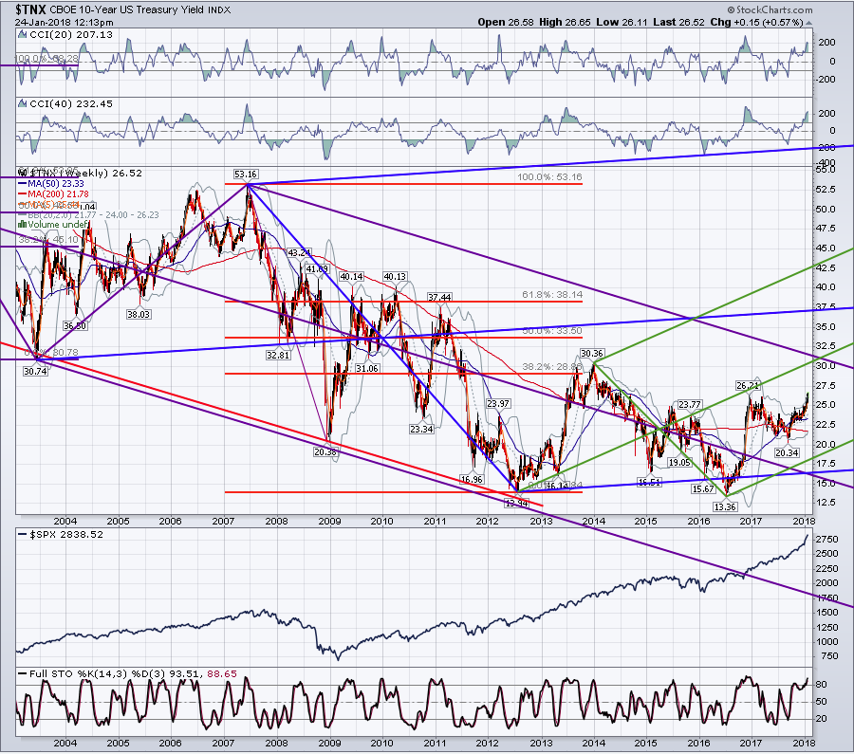The height and width of the screenshot is (754, 854).
Task: Click the 23.34 price label box
Action: pyautogui.click(x=421, y=429)
